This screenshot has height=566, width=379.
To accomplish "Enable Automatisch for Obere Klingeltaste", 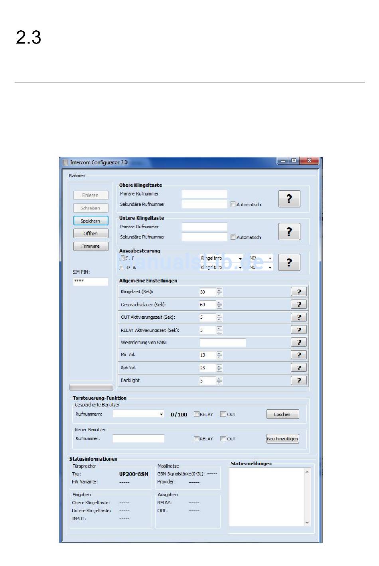I will pos(233,205).
